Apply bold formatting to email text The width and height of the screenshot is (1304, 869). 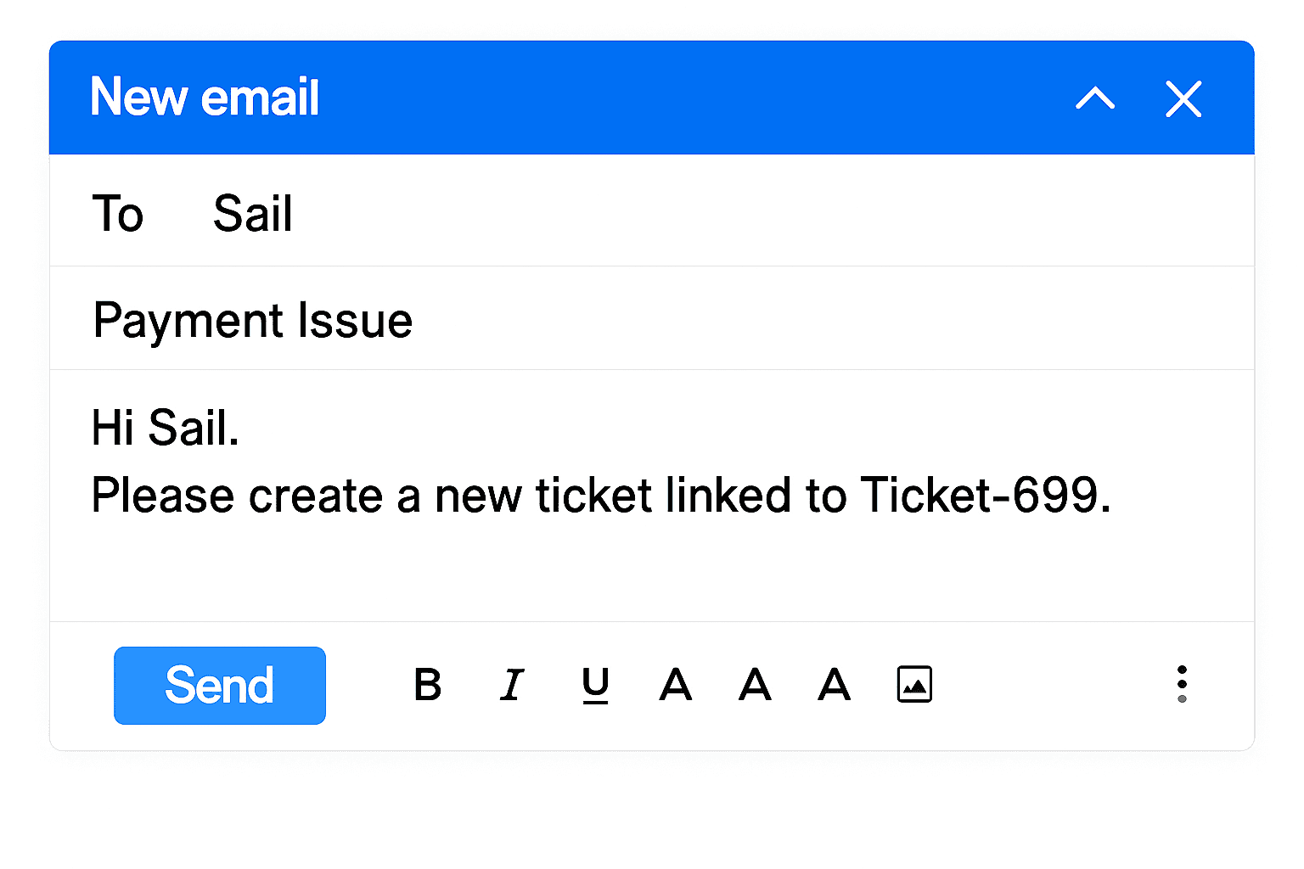coord(428,685)
